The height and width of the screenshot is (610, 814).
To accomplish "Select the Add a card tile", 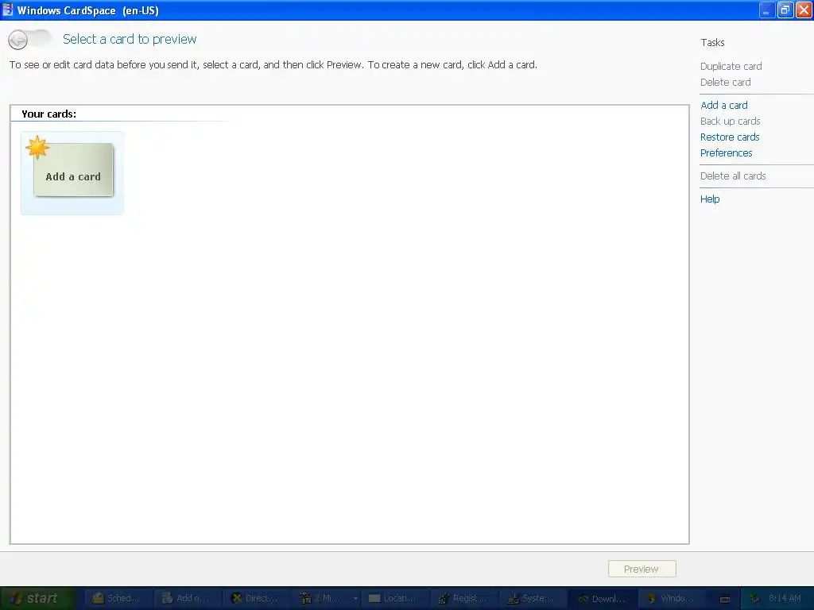I will tap(72, 172).
